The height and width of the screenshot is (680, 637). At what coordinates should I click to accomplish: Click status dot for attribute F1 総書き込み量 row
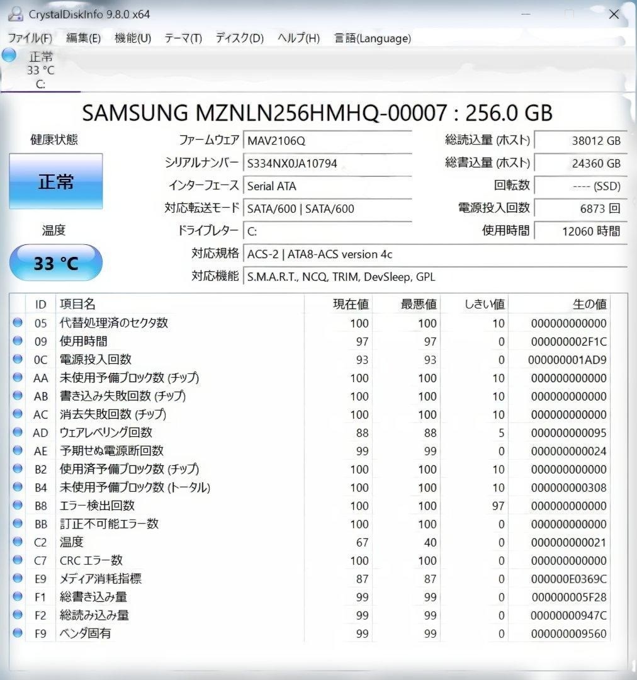(18, 596)
